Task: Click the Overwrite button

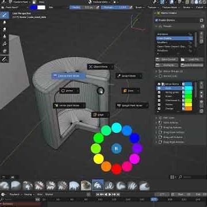Action: (167, 65)
